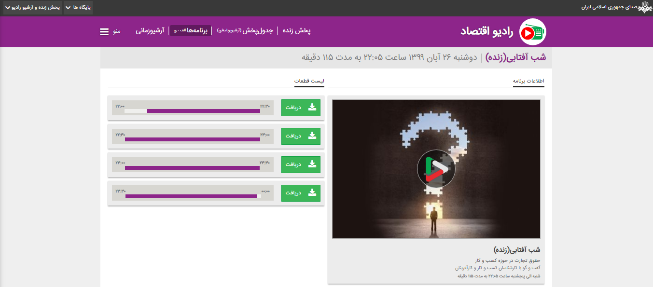Click the رادیو اقتصاد site title
The width and height of the screenshot is (653, 287).
tap(486, 31)
